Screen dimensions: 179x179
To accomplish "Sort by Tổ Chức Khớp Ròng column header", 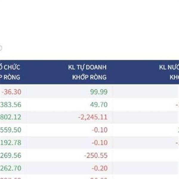I will 10,72.
